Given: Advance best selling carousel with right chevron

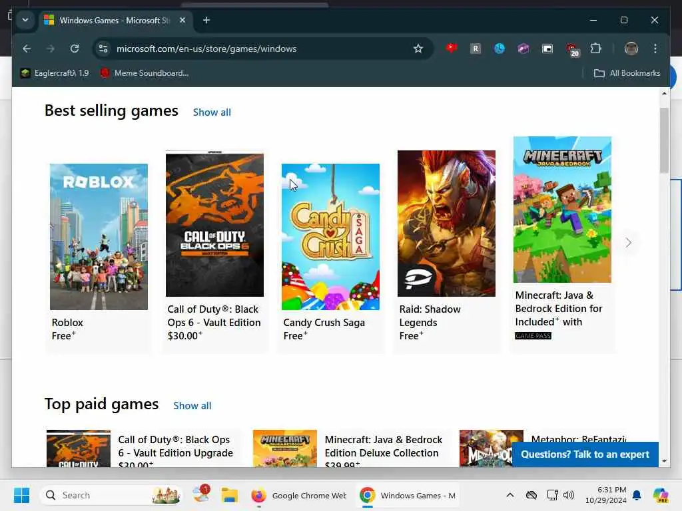Looking at the screenshot, I should [628, 242].
